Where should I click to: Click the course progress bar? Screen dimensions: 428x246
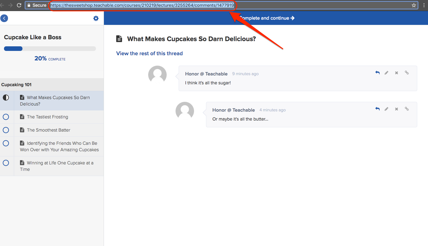(50, 48)
